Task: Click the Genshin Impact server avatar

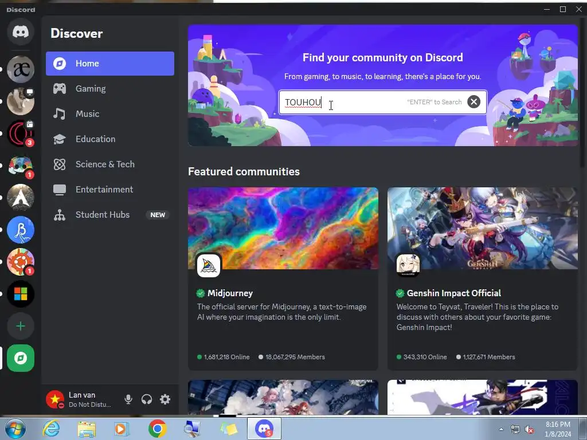Action: pos(408,266)
